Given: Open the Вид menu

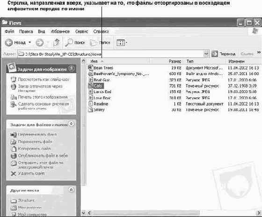Looking at the screenshot, I should coord(42,31).
